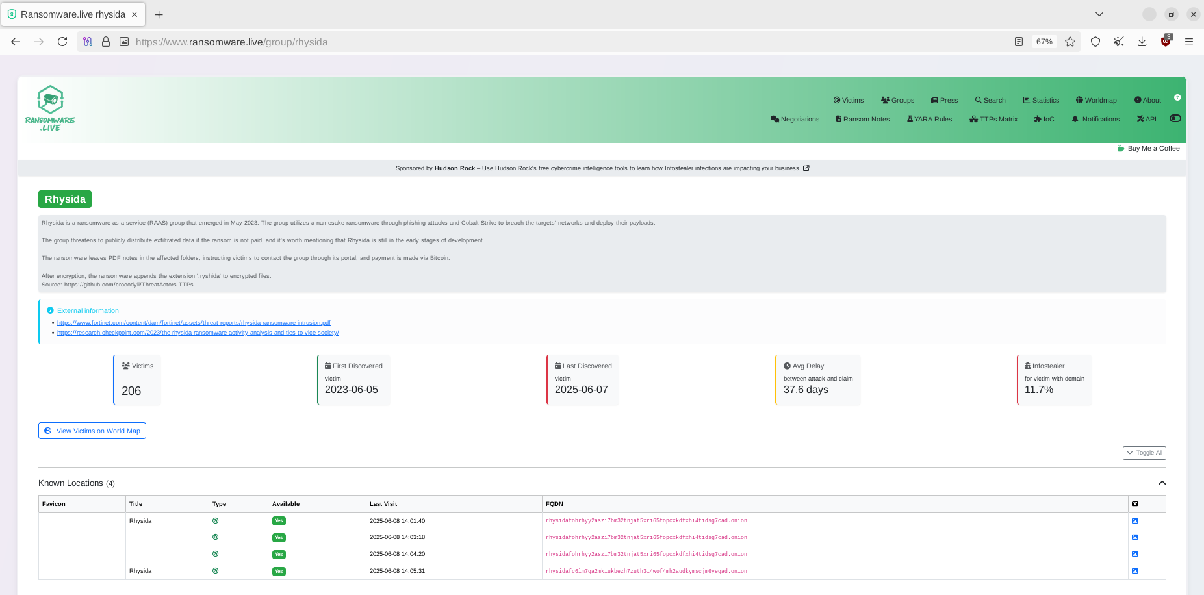The image size is (1204, 595).
Task: Toggle the dark mode switch
Action: pyautogui.click(x=1175, y=118)
